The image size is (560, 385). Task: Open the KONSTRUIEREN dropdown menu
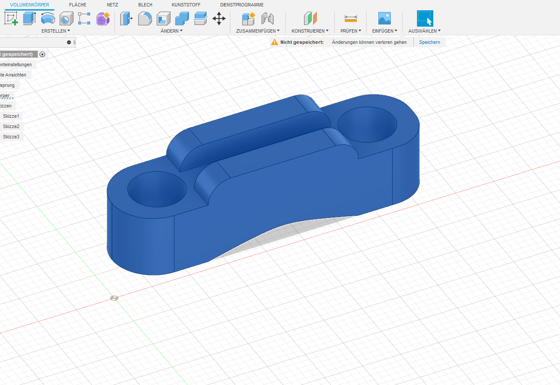coord(310,31)
